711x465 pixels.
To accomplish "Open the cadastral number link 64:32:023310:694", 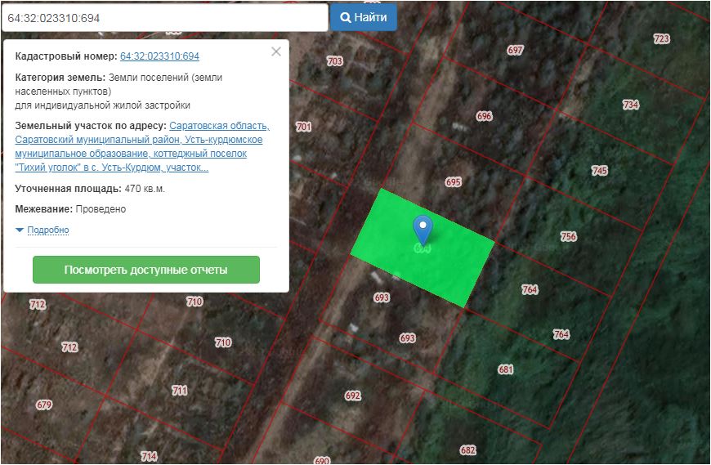I will [159, 56].
